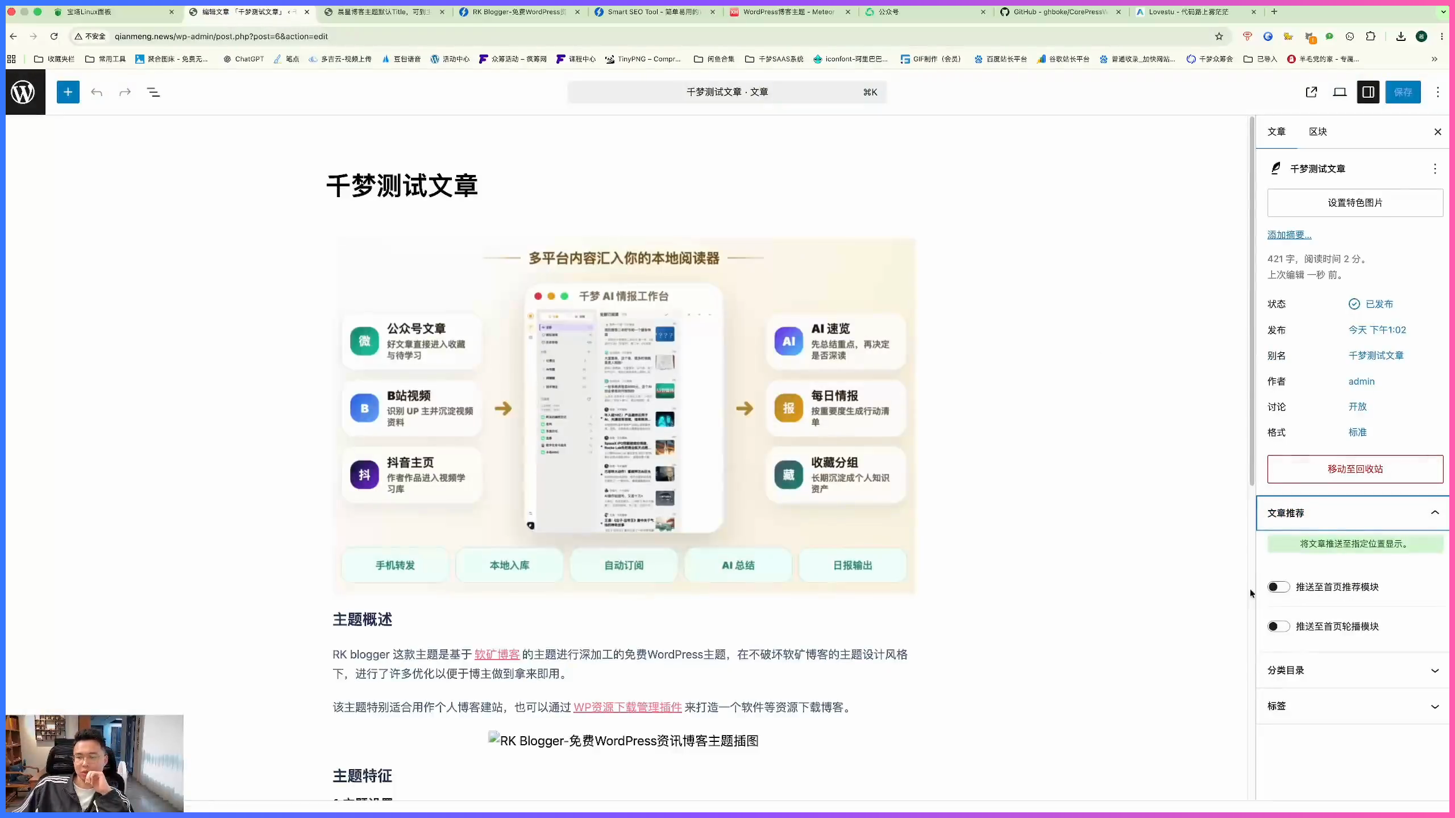Image resolution: width=1455 pixels, height=818 pixels.
Task: Collapse the 文章推荐 panel
Action: pos(1353,513)
